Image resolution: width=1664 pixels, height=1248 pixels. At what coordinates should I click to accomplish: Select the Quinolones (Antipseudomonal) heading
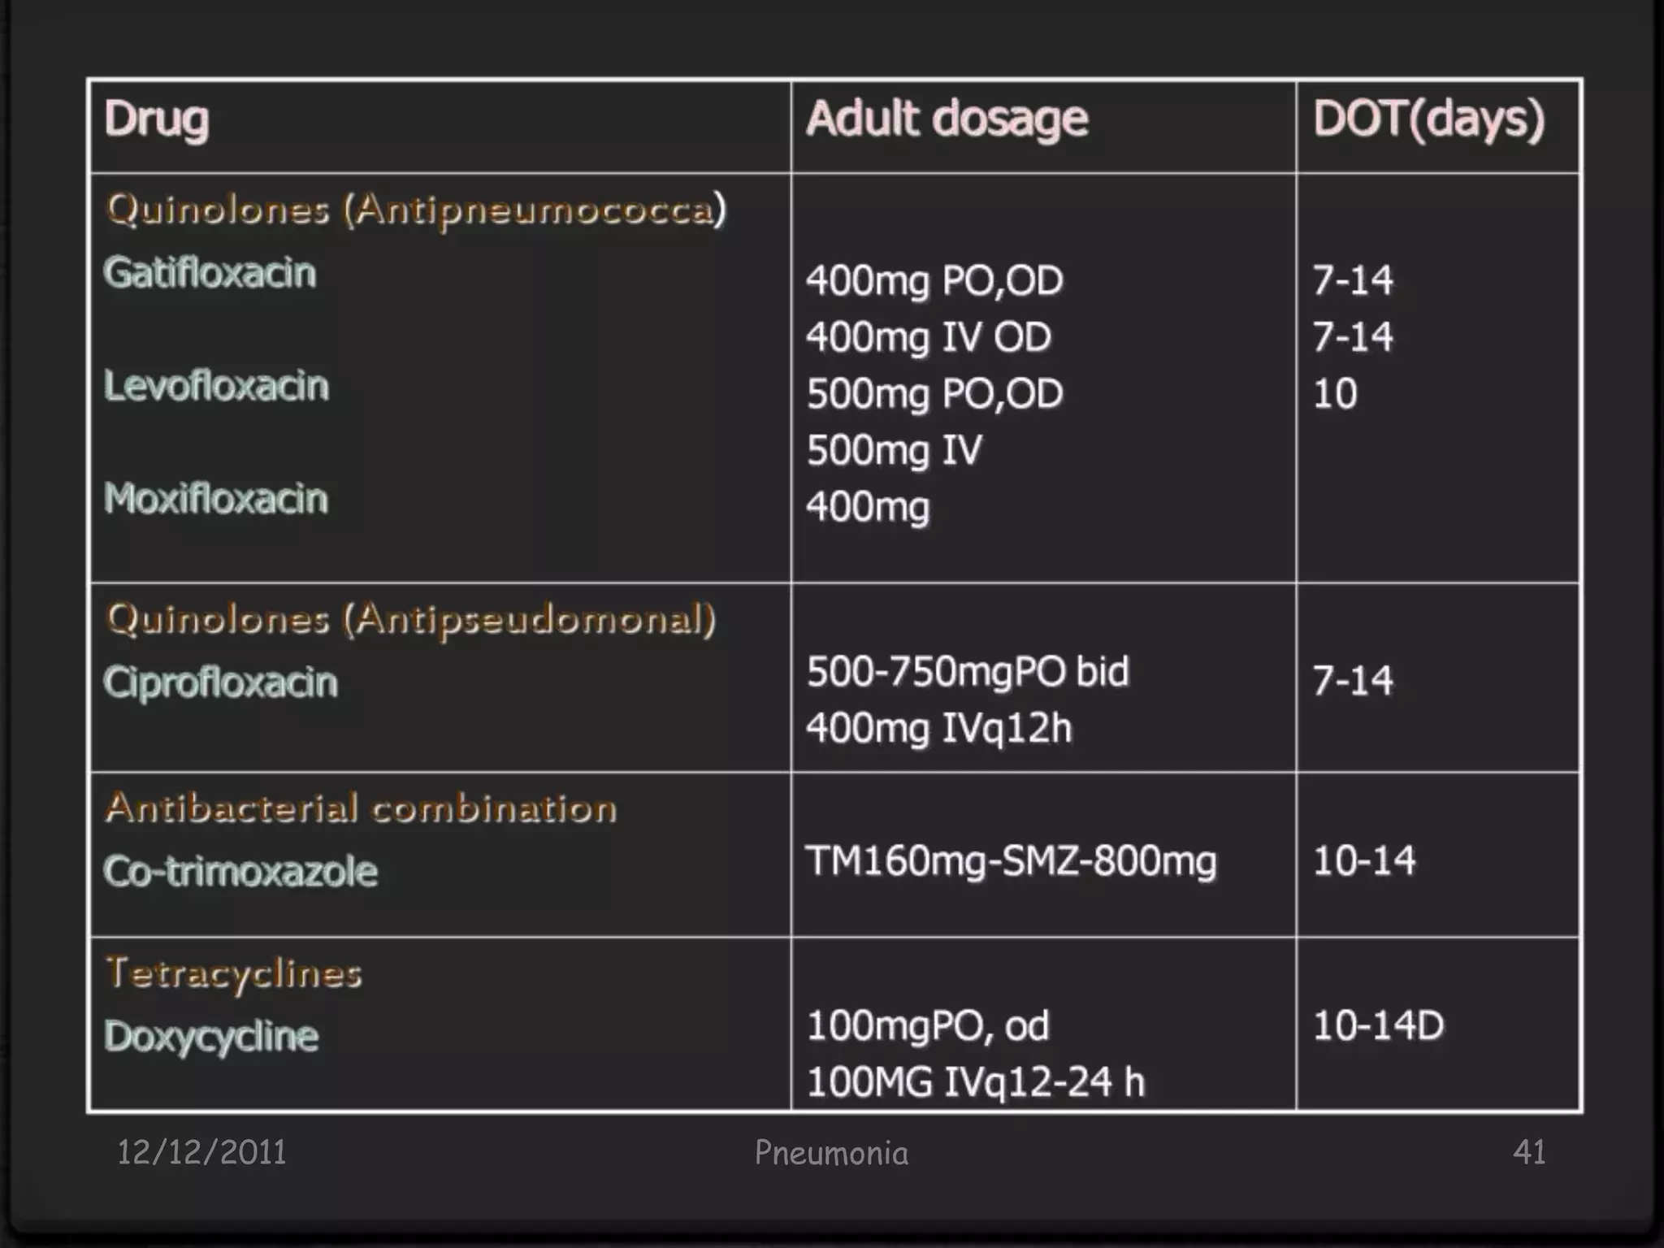tap(411, 619)
